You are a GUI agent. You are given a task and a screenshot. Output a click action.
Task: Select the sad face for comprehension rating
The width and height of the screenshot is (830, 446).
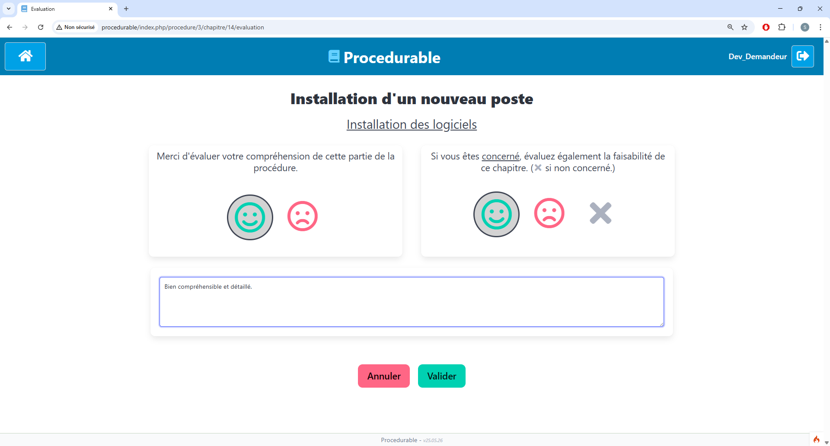click(302, 216)
